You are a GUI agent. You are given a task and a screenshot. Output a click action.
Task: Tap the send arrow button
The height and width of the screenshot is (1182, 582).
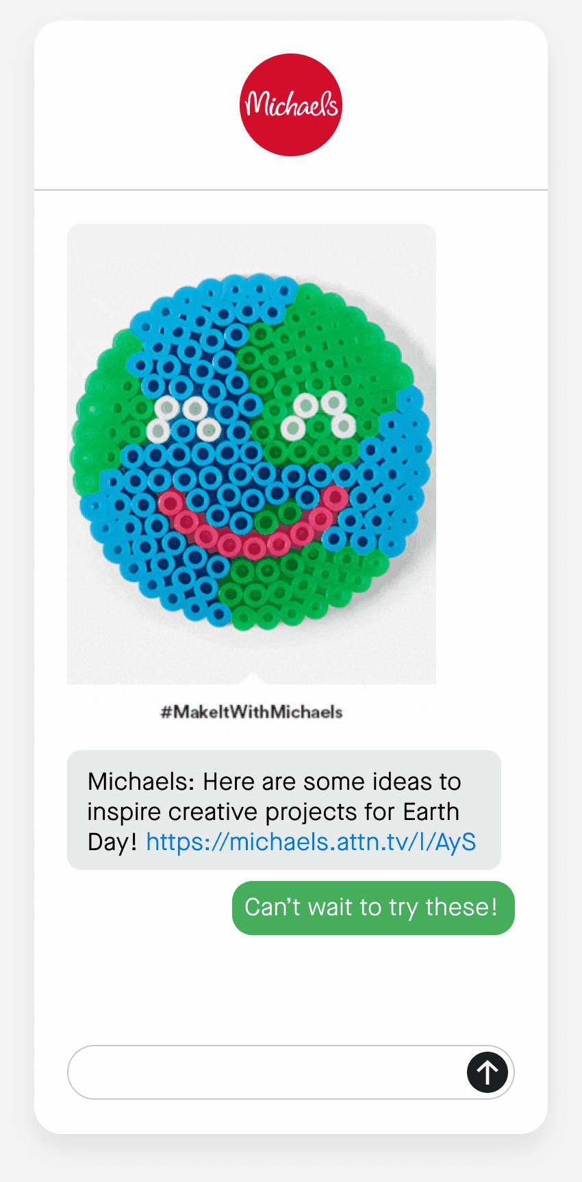point(488,1072)
